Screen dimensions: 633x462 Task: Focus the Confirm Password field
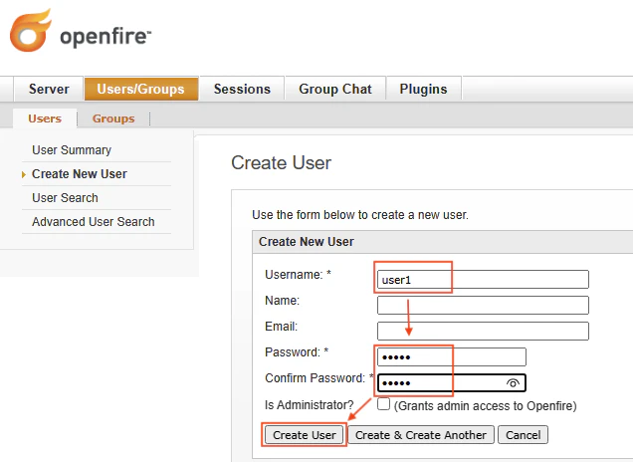pyautogui.click(x=451, y=383)
